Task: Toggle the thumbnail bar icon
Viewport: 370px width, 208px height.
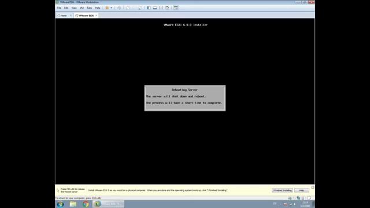Action: pyautogui.click(x=155, y=8)
